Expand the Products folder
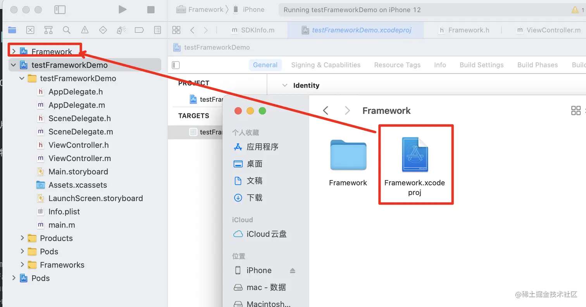This screenshot has width=586, height=307. pyautogui.click(x=22, y=238)
